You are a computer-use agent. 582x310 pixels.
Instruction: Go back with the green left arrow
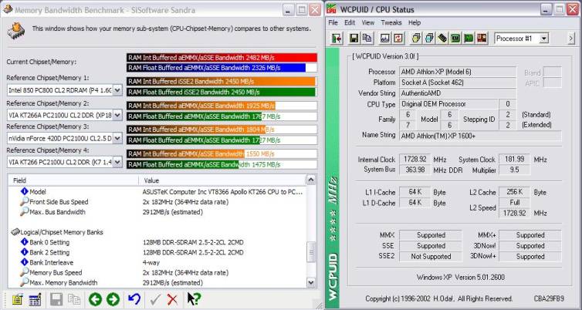95,299
